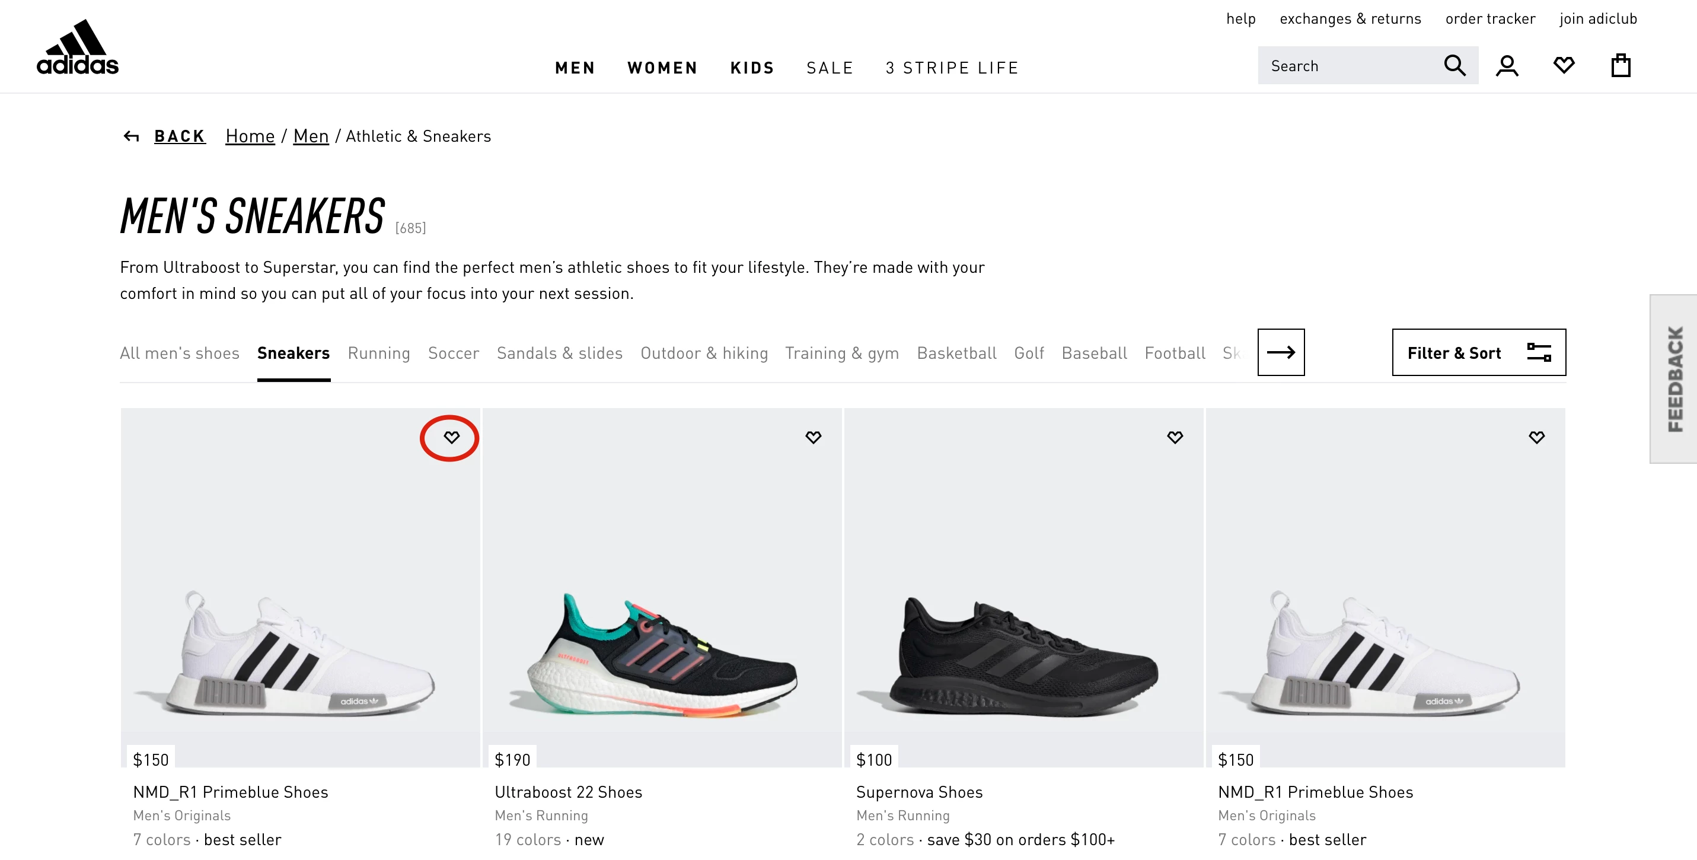The height and width of the screenshot is (860, 1697).
Task: Click the Home breadcrumb link
Action: click(x=250, y=136)
